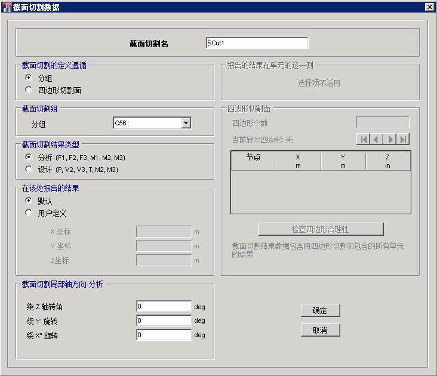Choose 设计 (P, V2, V3) result type
Image resolution: width=437 pixels, height=376 pixels.
[x=29, y=169]
